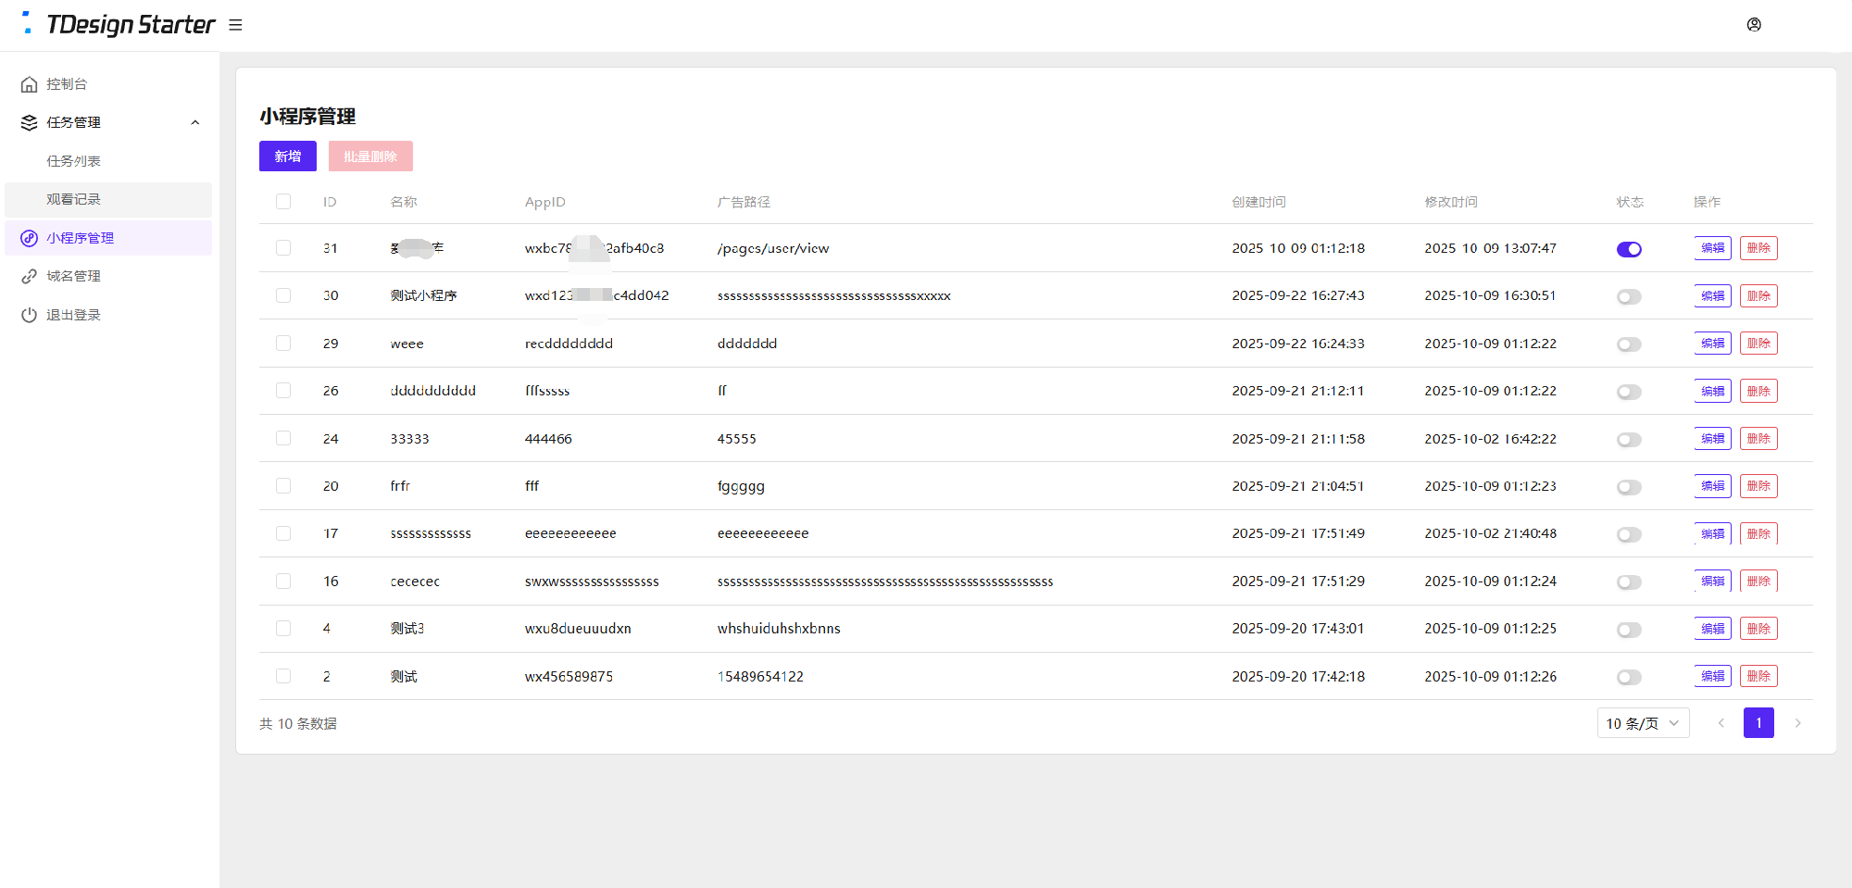
Task: Click the 小程序管理 sidebar icon
Action: click(29, 238)
